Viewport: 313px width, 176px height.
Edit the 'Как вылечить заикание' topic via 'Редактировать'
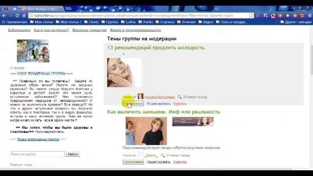[158, 162]
